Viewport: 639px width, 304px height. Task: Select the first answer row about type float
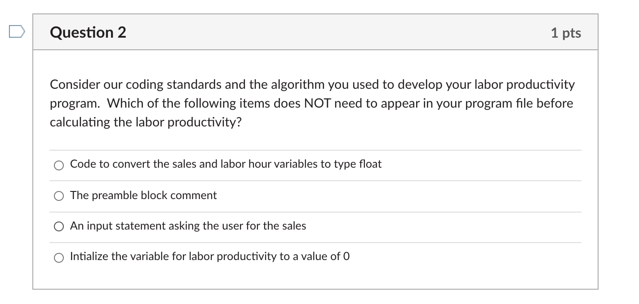[x=226, y=164]
